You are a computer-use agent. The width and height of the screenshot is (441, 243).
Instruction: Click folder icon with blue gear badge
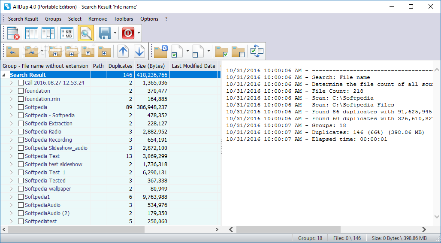[160, 51]
